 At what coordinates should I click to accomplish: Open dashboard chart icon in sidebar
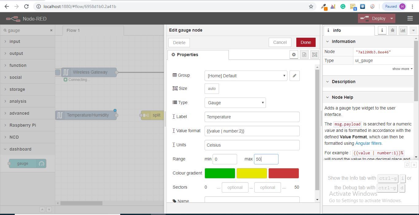[x=403, y=30]
